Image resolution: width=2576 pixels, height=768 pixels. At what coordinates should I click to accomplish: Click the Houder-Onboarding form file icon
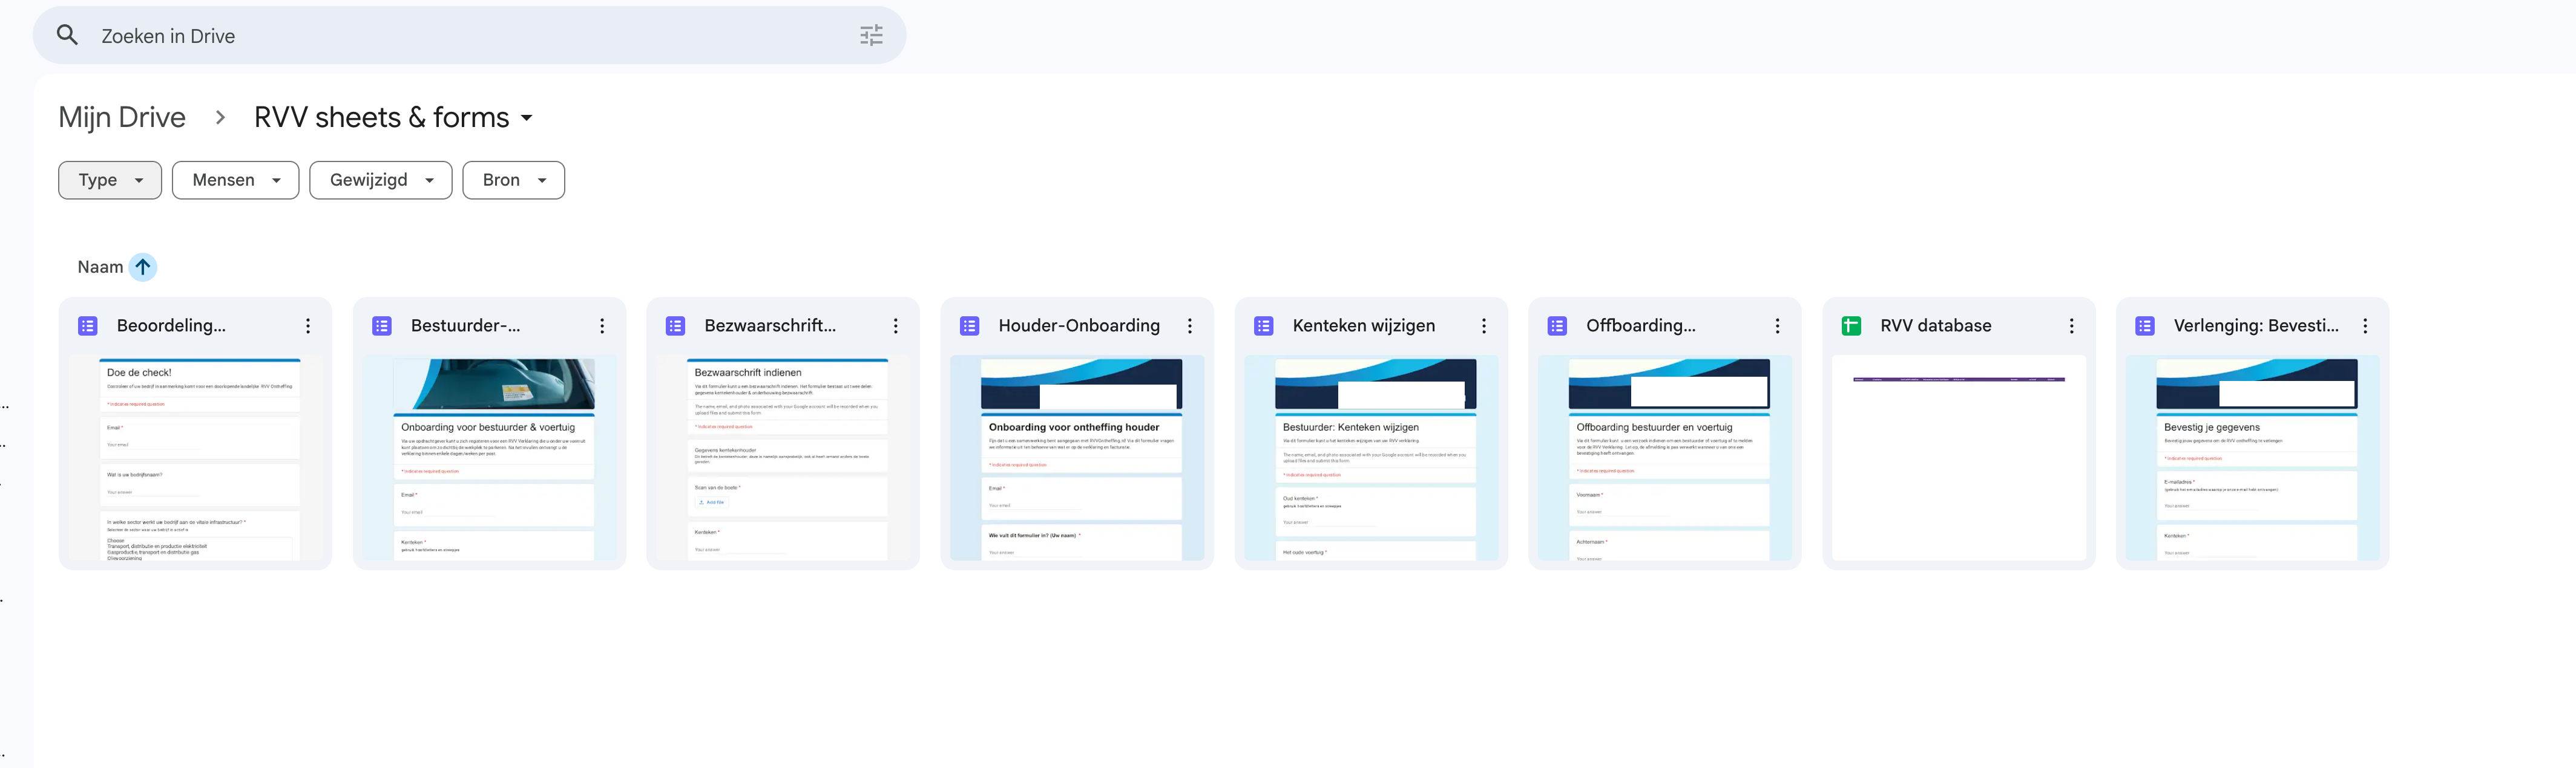coord(970,327)
